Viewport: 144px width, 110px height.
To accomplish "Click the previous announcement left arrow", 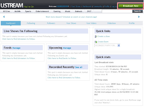I will point(4,17).
